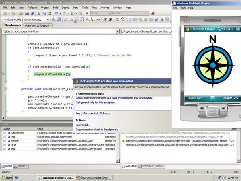241x181 pixels.
Task: Expand the 'this' variable in Locals
Action: [4, 137]
